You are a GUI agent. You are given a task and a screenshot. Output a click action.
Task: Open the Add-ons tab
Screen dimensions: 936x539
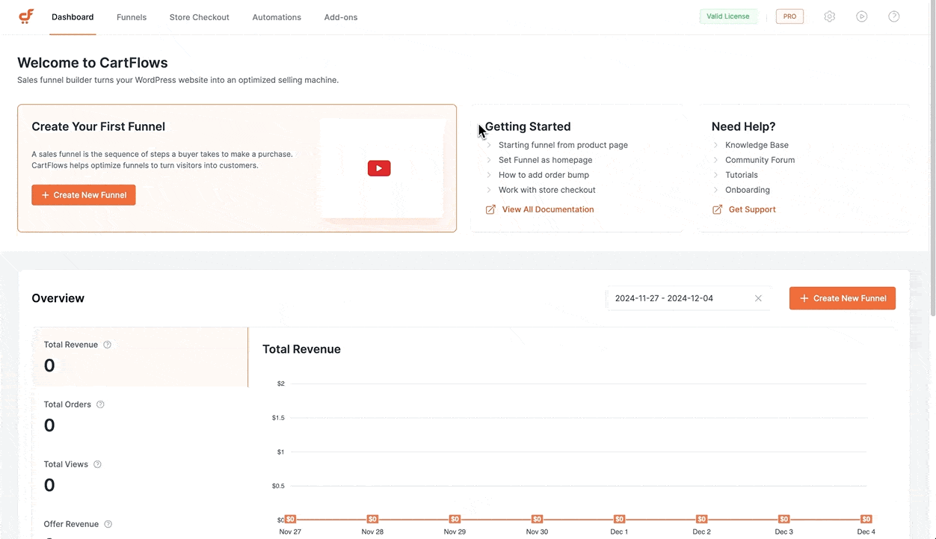(x=341, y=17)
